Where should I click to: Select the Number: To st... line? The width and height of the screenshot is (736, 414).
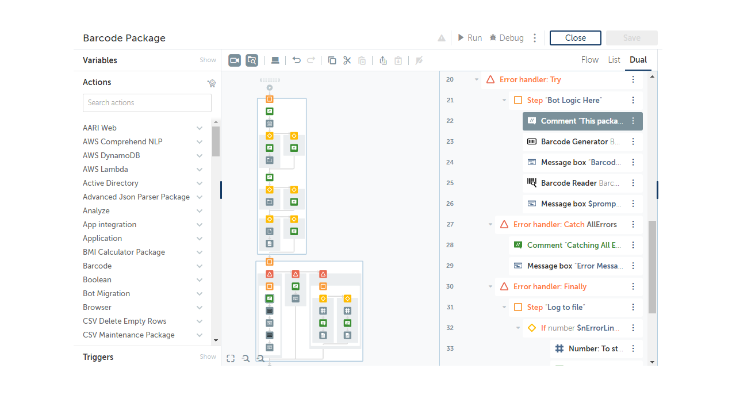596,348
